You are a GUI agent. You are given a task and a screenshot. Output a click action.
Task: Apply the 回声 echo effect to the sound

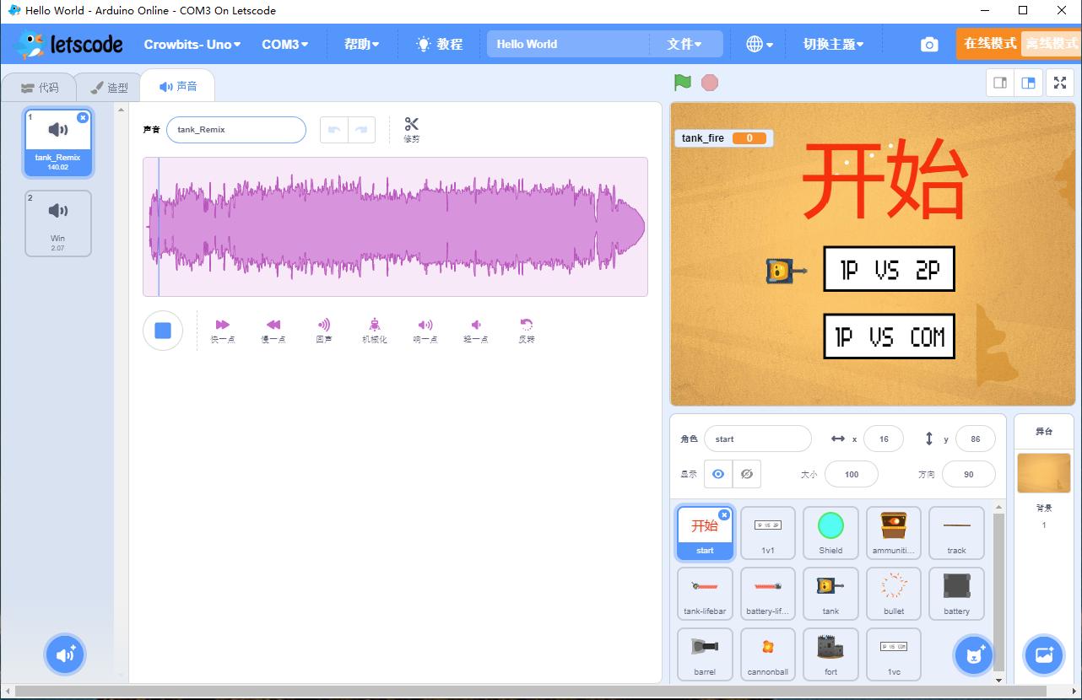pyautogui.click(x=323, y=329)
